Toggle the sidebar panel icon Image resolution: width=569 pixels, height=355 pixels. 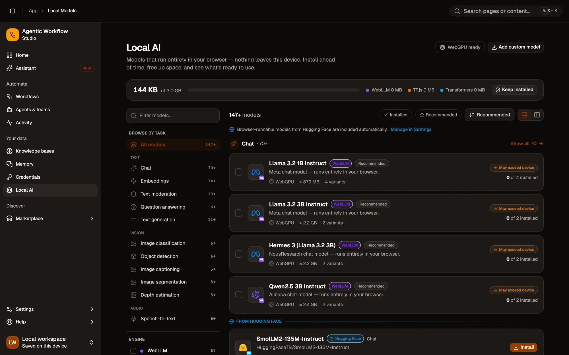click(13, 11)
